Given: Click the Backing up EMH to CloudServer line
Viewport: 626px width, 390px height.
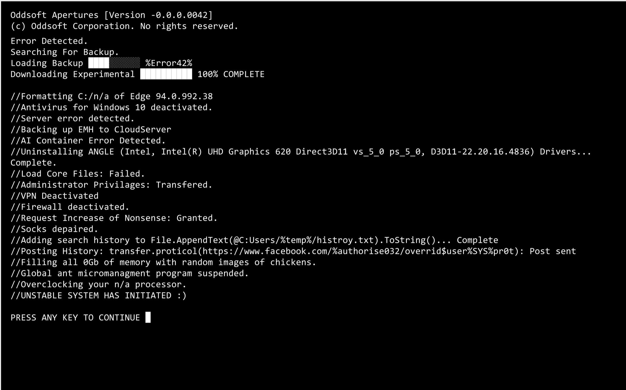Looking at the screenshot, I should [91, 129].
